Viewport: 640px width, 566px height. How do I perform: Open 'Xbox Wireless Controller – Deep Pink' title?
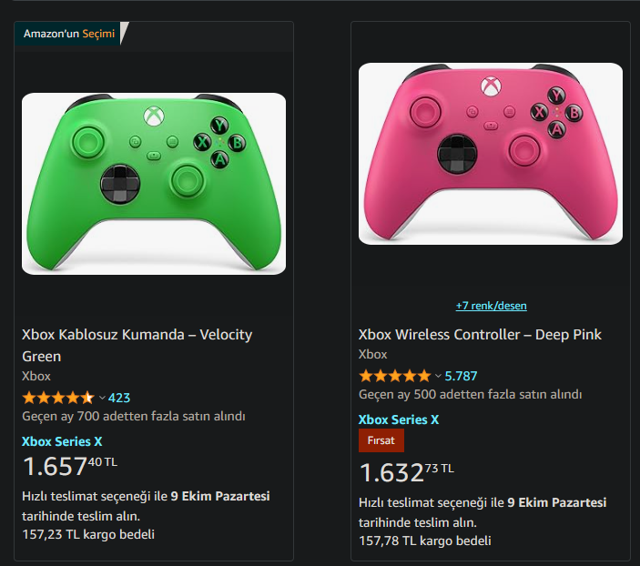pos(480,334)
